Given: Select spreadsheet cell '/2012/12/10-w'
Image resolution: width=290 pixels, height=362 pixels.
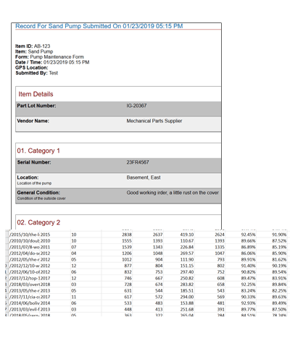Looking at the screenshot, I should [25, 266].
